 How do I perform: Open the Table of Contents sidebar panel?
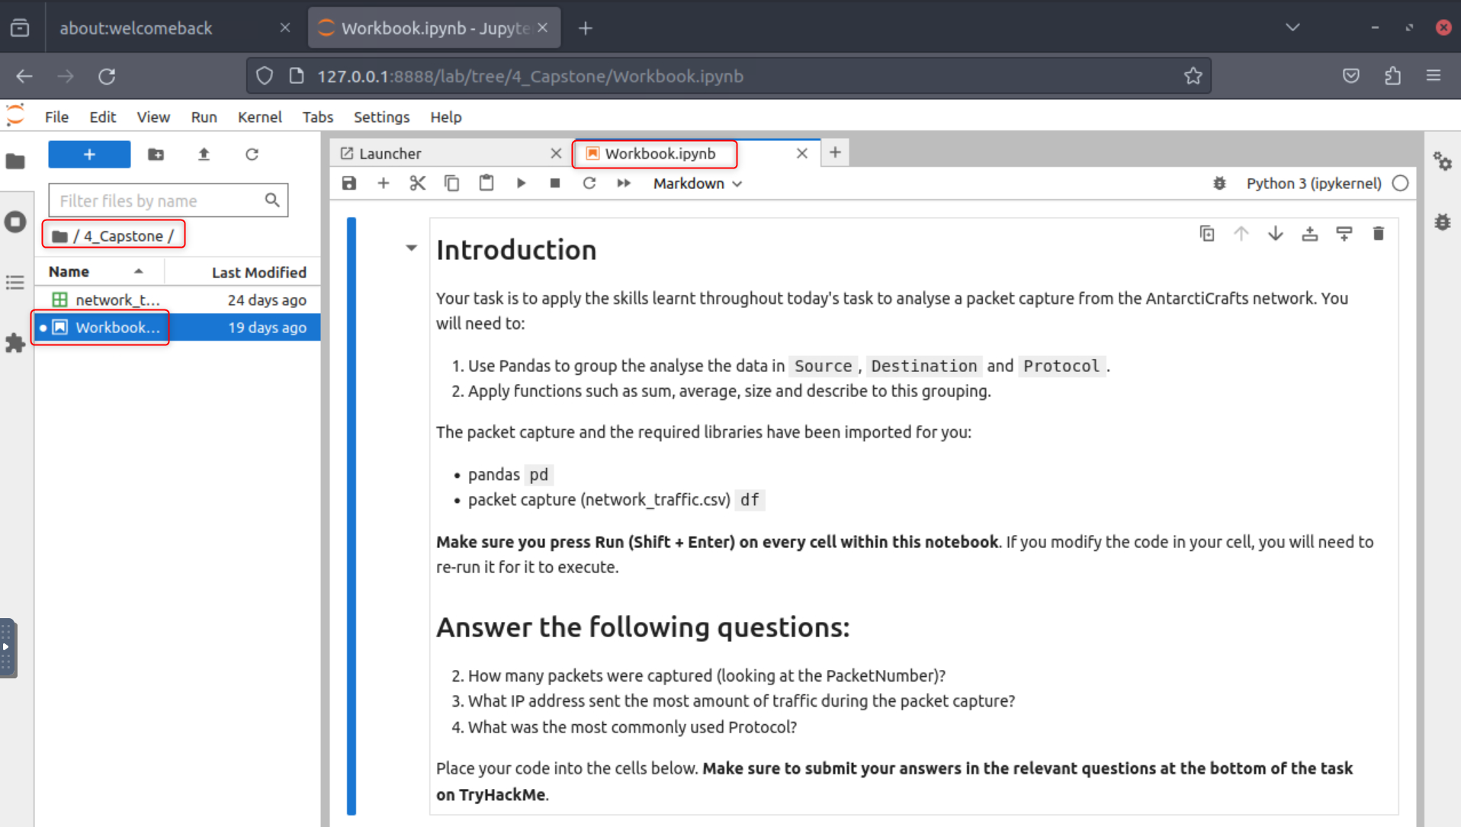pos(15,283)
